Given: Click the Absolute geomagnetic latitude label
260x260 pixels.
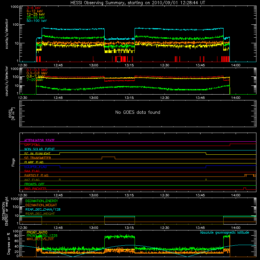Looking at the screenshot, I should pyautogui.click(x=225, y=232).
